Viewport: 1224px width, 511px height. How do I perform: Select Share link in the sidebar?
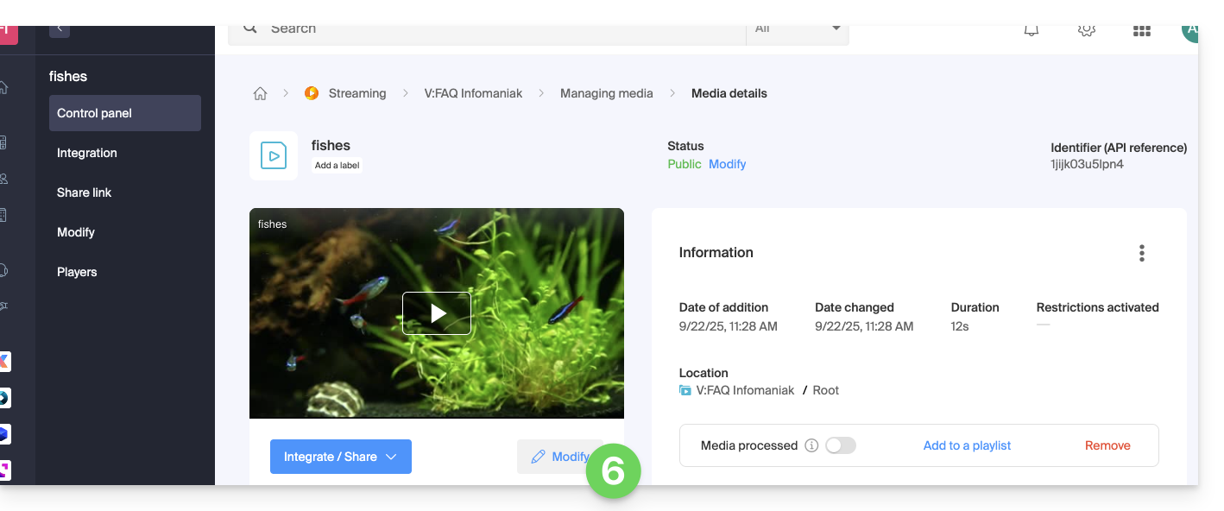click(x=85, y=192)
